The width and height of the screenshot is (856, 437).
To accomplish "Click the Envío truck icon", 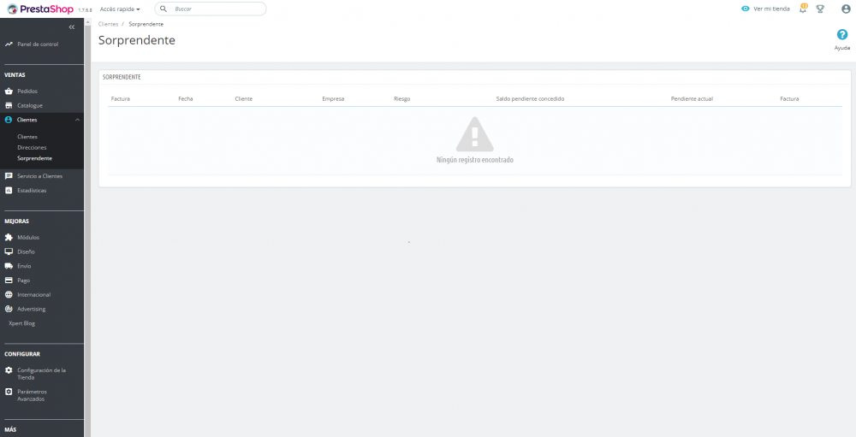I will tap(9, 266).
